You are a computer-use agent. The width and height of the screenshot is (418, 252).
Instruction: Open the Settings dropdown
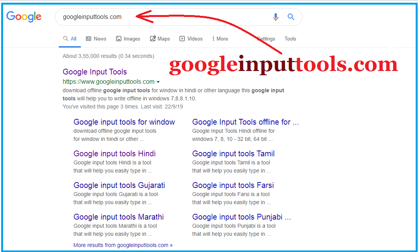pos(266,39)
